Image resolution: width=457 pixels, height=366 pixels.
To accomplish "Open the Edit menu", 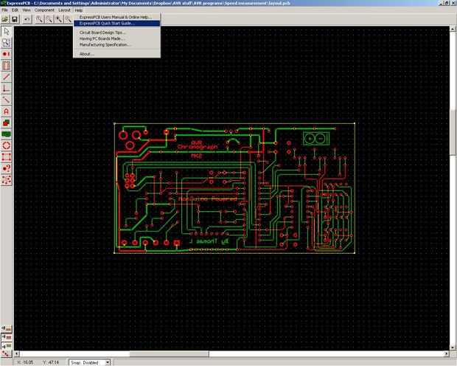I will (x=15, y=10).
